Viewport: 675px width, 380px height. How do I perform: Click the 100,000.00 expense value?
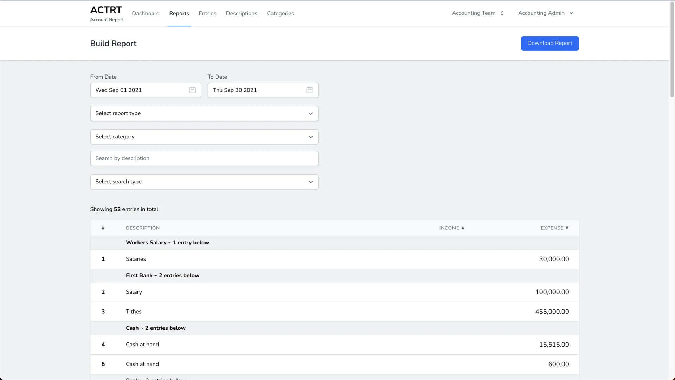click(x=552, y=292)
